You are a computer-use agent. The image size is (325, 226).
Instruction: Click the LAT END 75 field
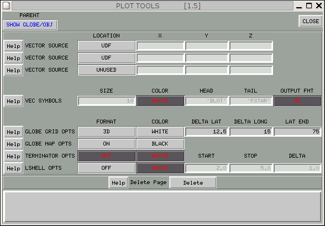pos(297,132)
